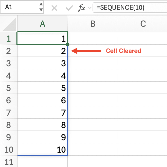Select empty cell B10
The image size is (167, 167).
(93, 150)
